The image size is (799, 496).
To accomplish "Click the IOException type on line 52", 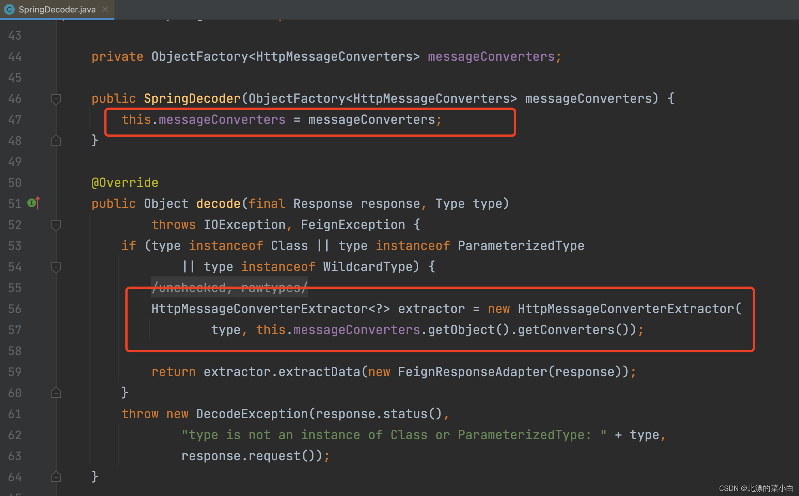I will coord(245,225).
